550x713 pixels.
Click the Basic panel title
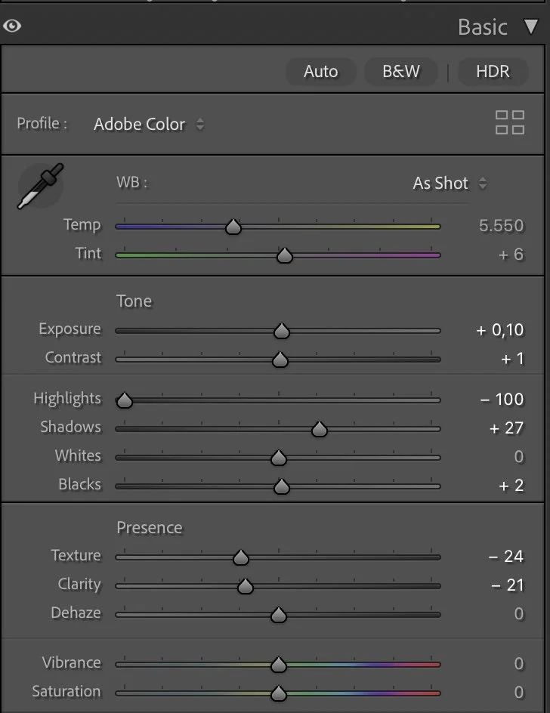point(482,27)
